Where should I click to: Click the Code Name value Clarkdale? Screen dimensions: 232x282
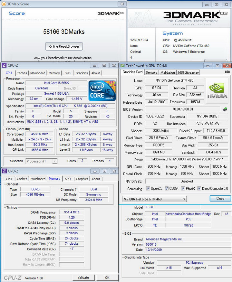click(42, 88)
